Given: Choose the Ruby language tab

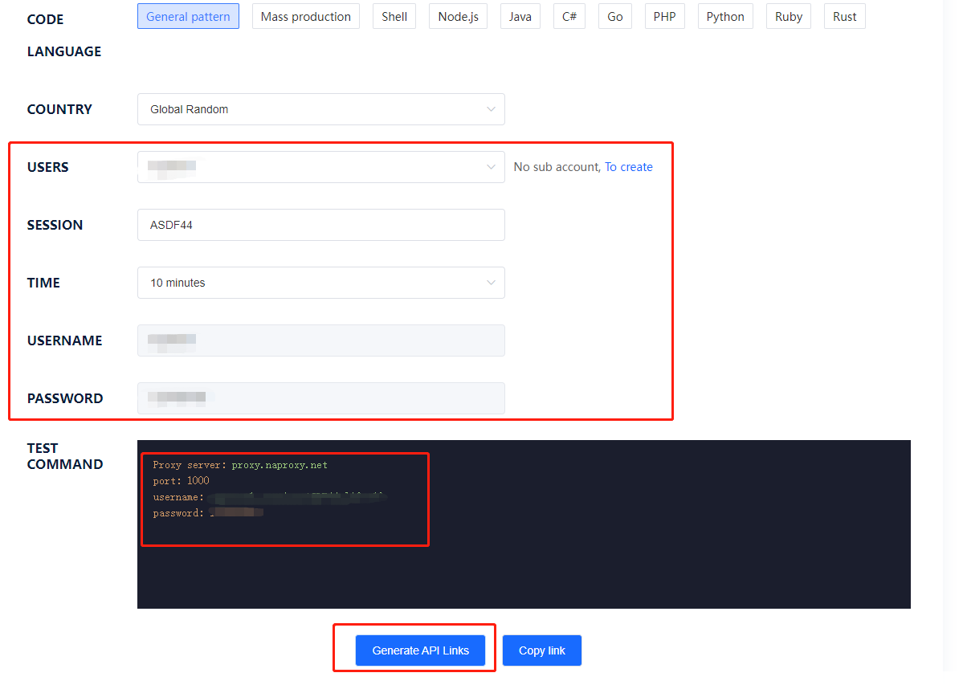Looking at the screenshot, I should coord(788,17).
